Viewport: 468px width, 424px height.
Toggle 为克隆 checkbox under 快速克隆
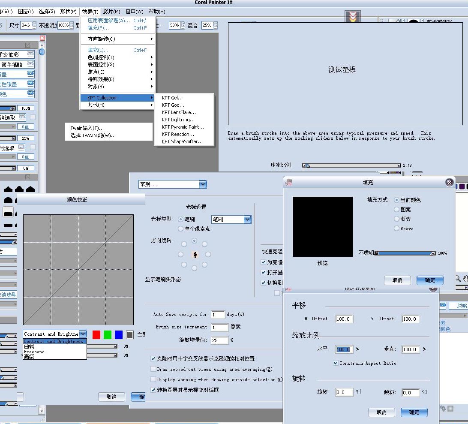pyautogui.click(x=263, y=262)
